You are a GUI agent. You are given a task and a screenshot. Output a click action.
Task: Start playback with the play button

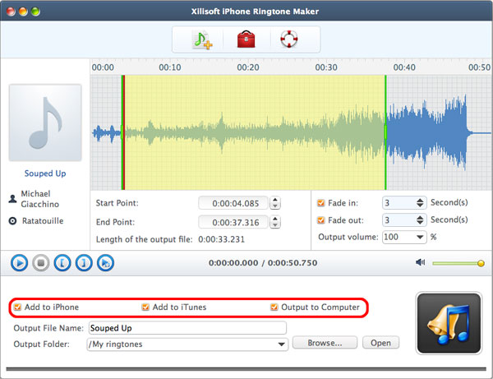pos(20,262)
